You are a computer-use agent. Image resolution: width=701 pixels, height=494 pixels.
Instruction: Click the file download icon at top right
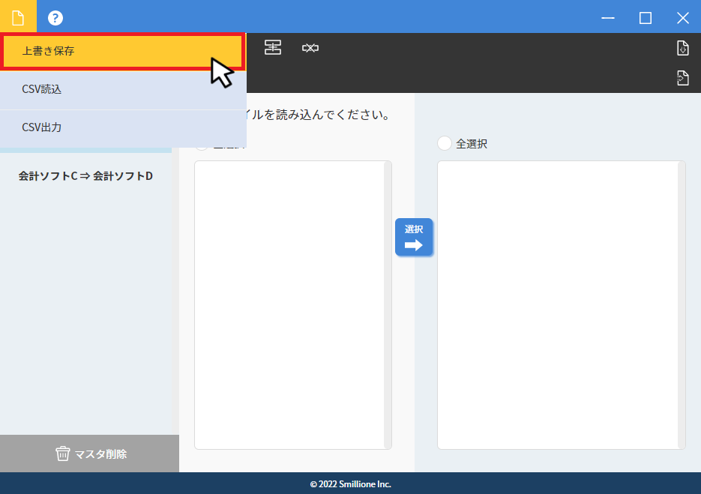pos(682,47)
